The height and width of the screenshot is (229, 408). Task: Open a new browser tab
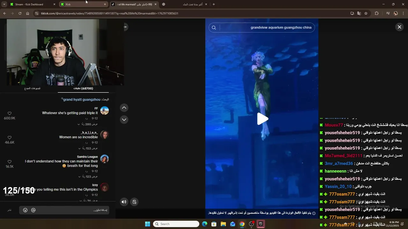214,4
